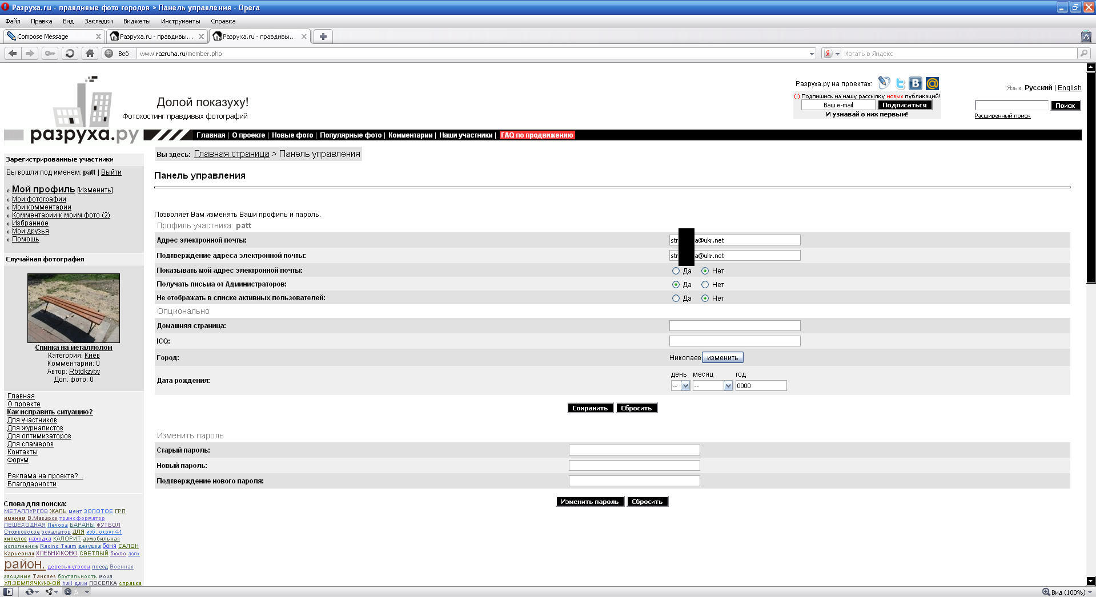Click the 'Домашняя страница' input field
Image resolution: width=1096 pixels, height=597 pixels.
(734, 326)
